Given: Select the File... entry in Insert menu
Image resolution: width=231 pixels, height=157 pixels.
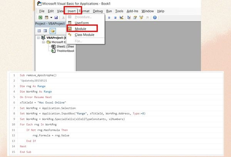Looking at the screenshot, I should pyautogui.click(x=85, y=41).
